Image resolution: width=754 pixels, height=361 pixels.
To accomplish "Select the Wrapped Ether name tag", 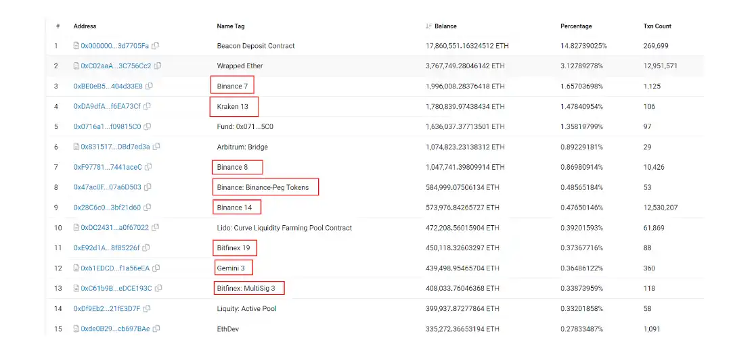I will tap(240, 66).
